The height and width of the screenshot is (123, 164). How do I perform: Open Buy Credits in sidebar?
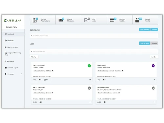(x=10, y=61)
